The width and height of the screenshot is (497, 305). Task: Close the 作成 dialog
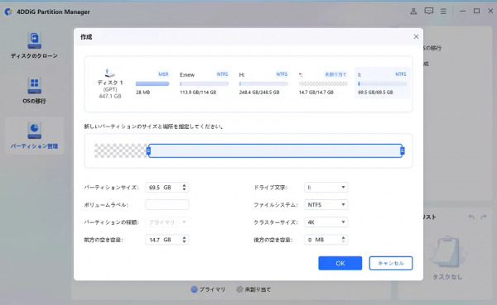(x=416, y=36)
